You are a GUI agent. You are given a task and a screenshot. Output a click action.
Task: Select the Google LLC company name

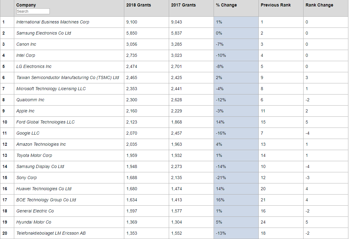pyautogui.click(x=28, y=133)
